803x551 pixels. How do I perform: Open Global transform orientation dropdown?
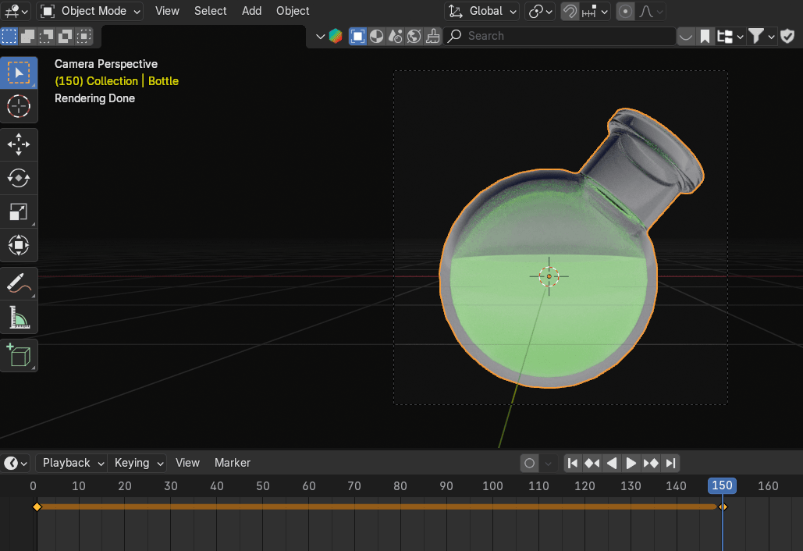[483, 12]
